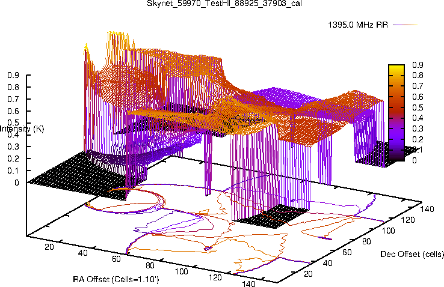Select the Intensity (K) axis label
The image size is (444, 287).
pos(22,129)
